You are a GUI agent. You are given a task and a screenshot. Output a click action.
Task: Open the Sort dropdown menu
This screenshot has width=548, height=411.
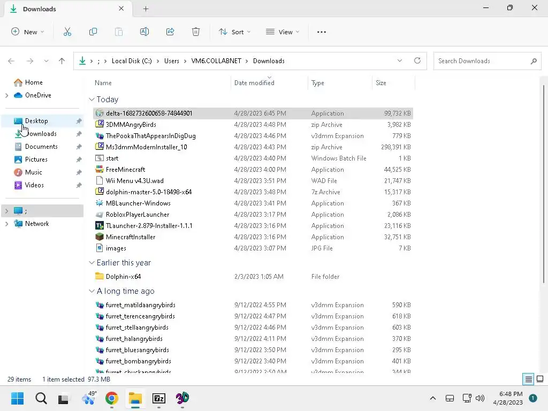coord(234,32)
